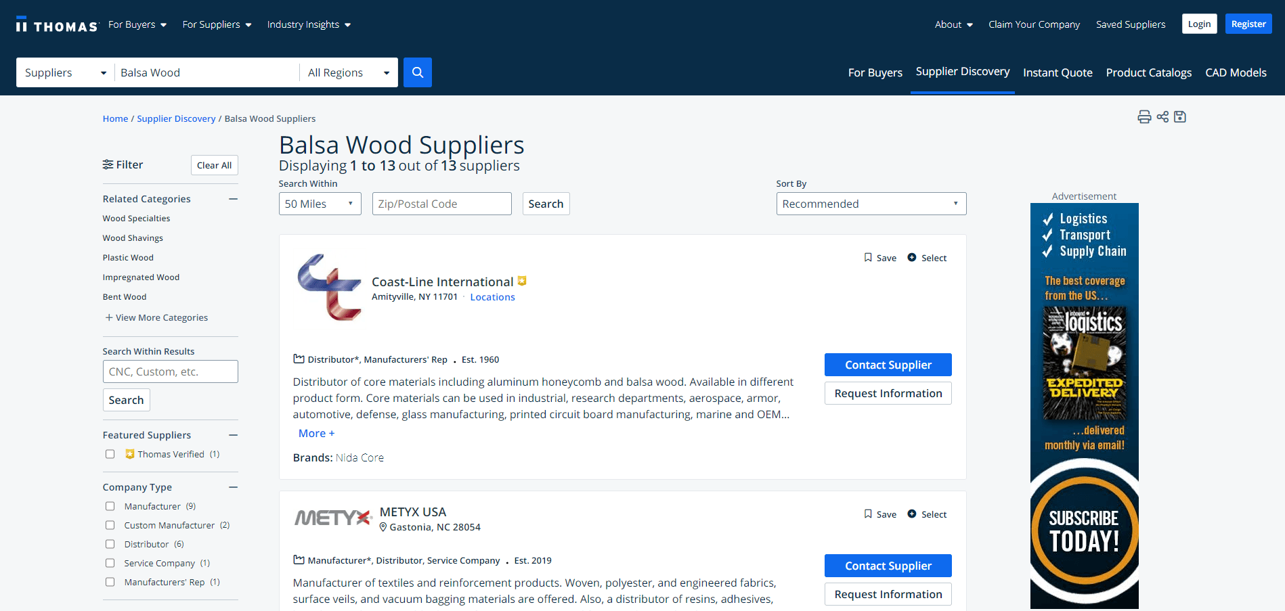Viewport: 1285px width, 611px height.
Task: Check the Manufacturers' Rep filter
Action: coord(110,582)
